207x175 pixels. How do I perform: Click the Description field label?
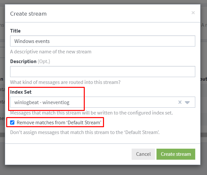pos(23,61)
